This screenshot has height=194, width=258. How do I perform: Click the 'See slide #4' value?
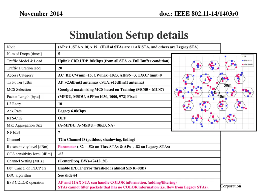click(68, 175)
